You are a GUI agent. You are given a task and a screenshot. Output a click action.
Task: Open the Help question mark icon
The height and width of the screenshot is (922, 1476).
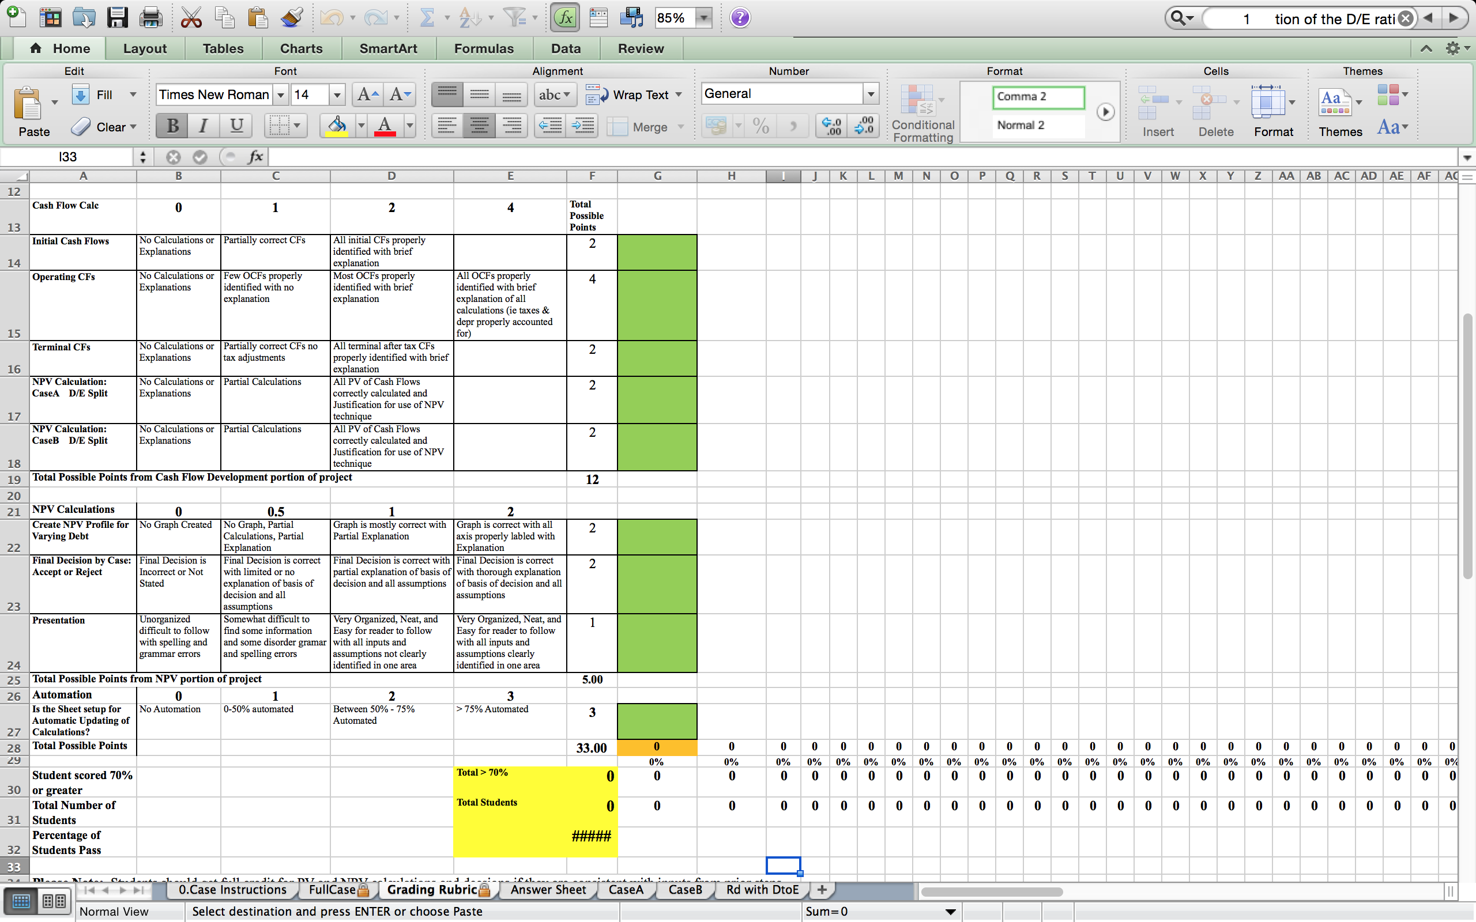click(x=740, y=18)
